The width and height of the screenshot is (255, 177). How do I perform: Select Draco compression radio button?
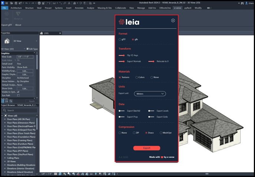(146, 133)
